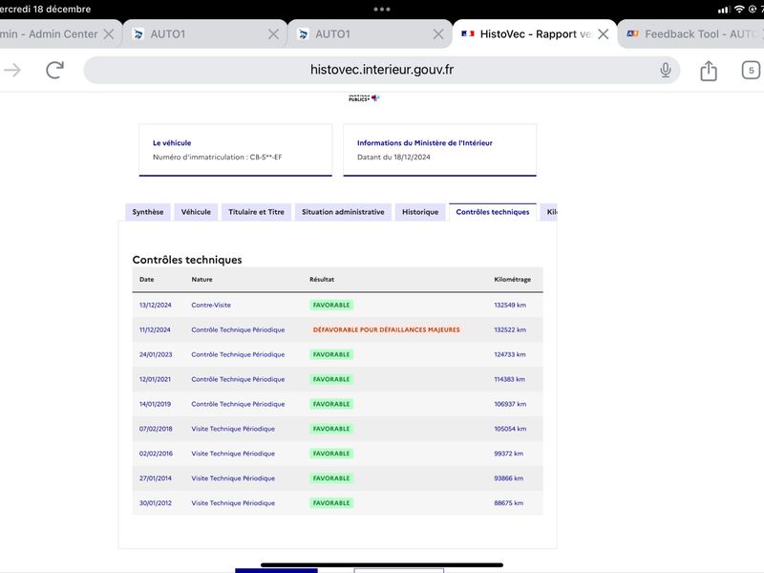Open the Titulaire et Titre tab

click(256, 212)
